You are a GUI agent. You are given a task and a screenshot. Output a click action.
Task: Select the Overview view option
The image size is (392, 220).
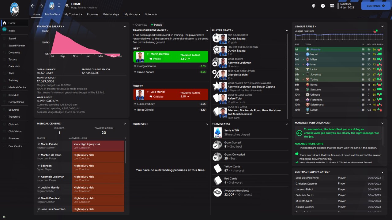click(x=140, y=25)
